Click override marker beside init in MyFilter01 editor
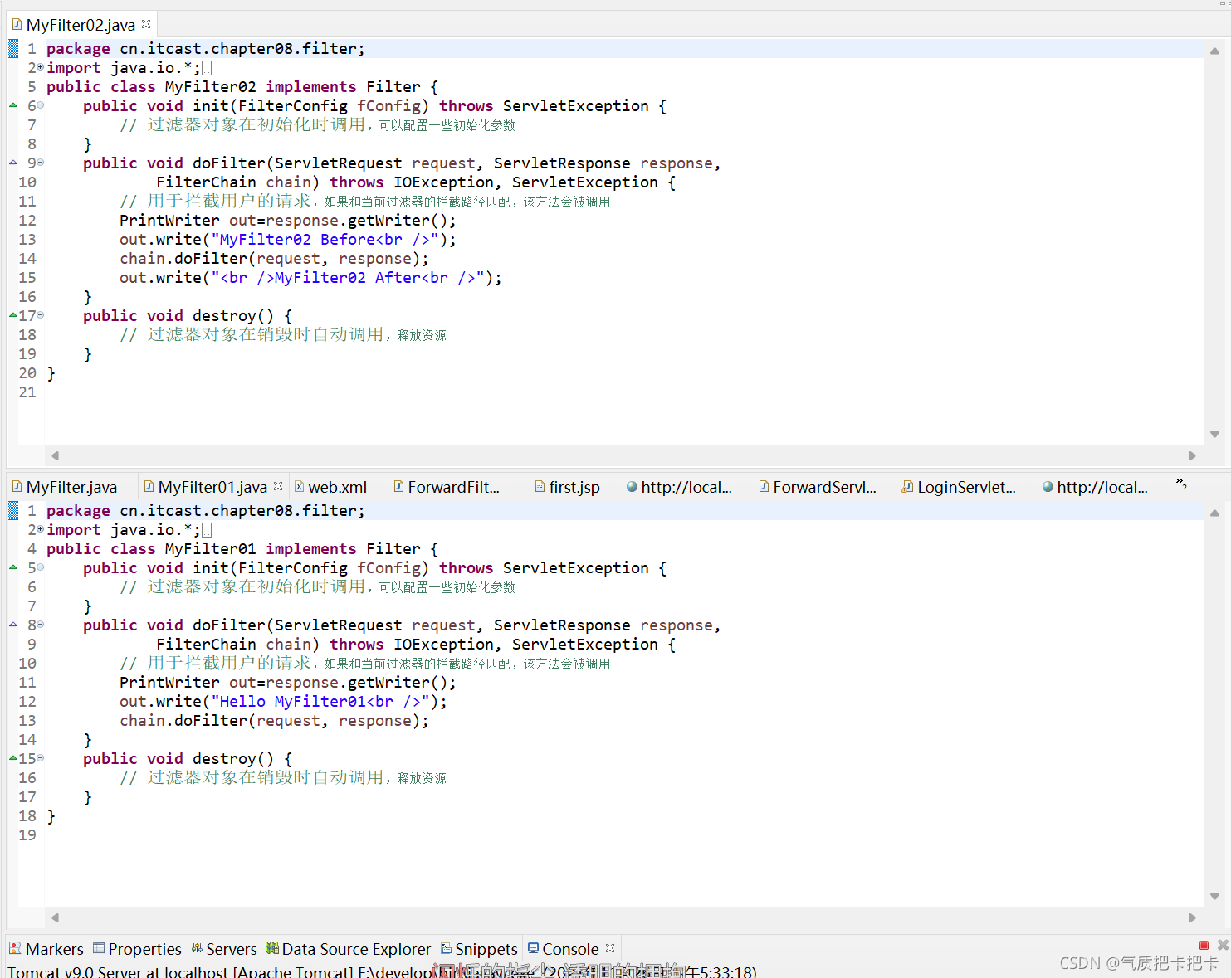 [x=13, y=567]
